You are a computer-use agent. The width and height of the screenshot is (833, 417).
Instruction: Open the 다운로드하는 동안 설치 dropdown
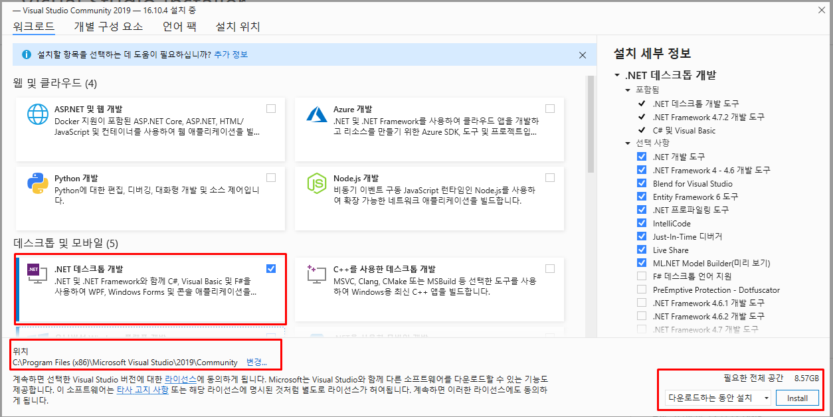[x=718, y=398]
